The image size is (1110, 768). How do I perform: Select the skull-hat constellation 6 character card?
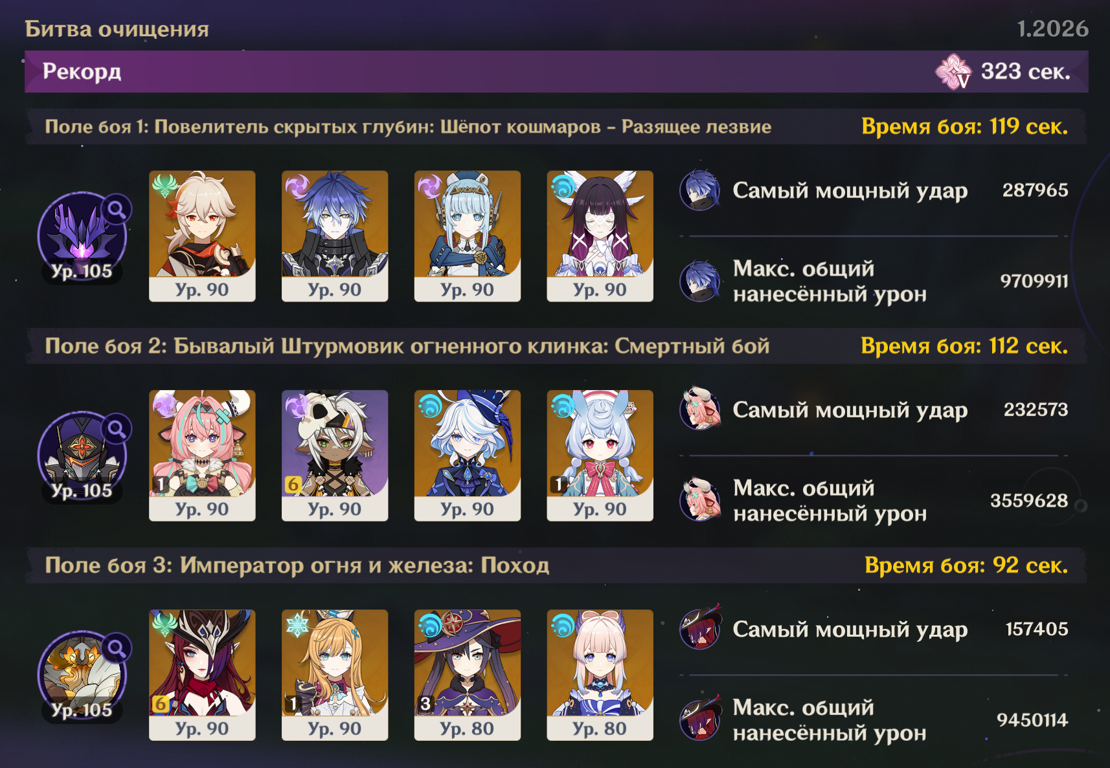(x=335, y=455)
